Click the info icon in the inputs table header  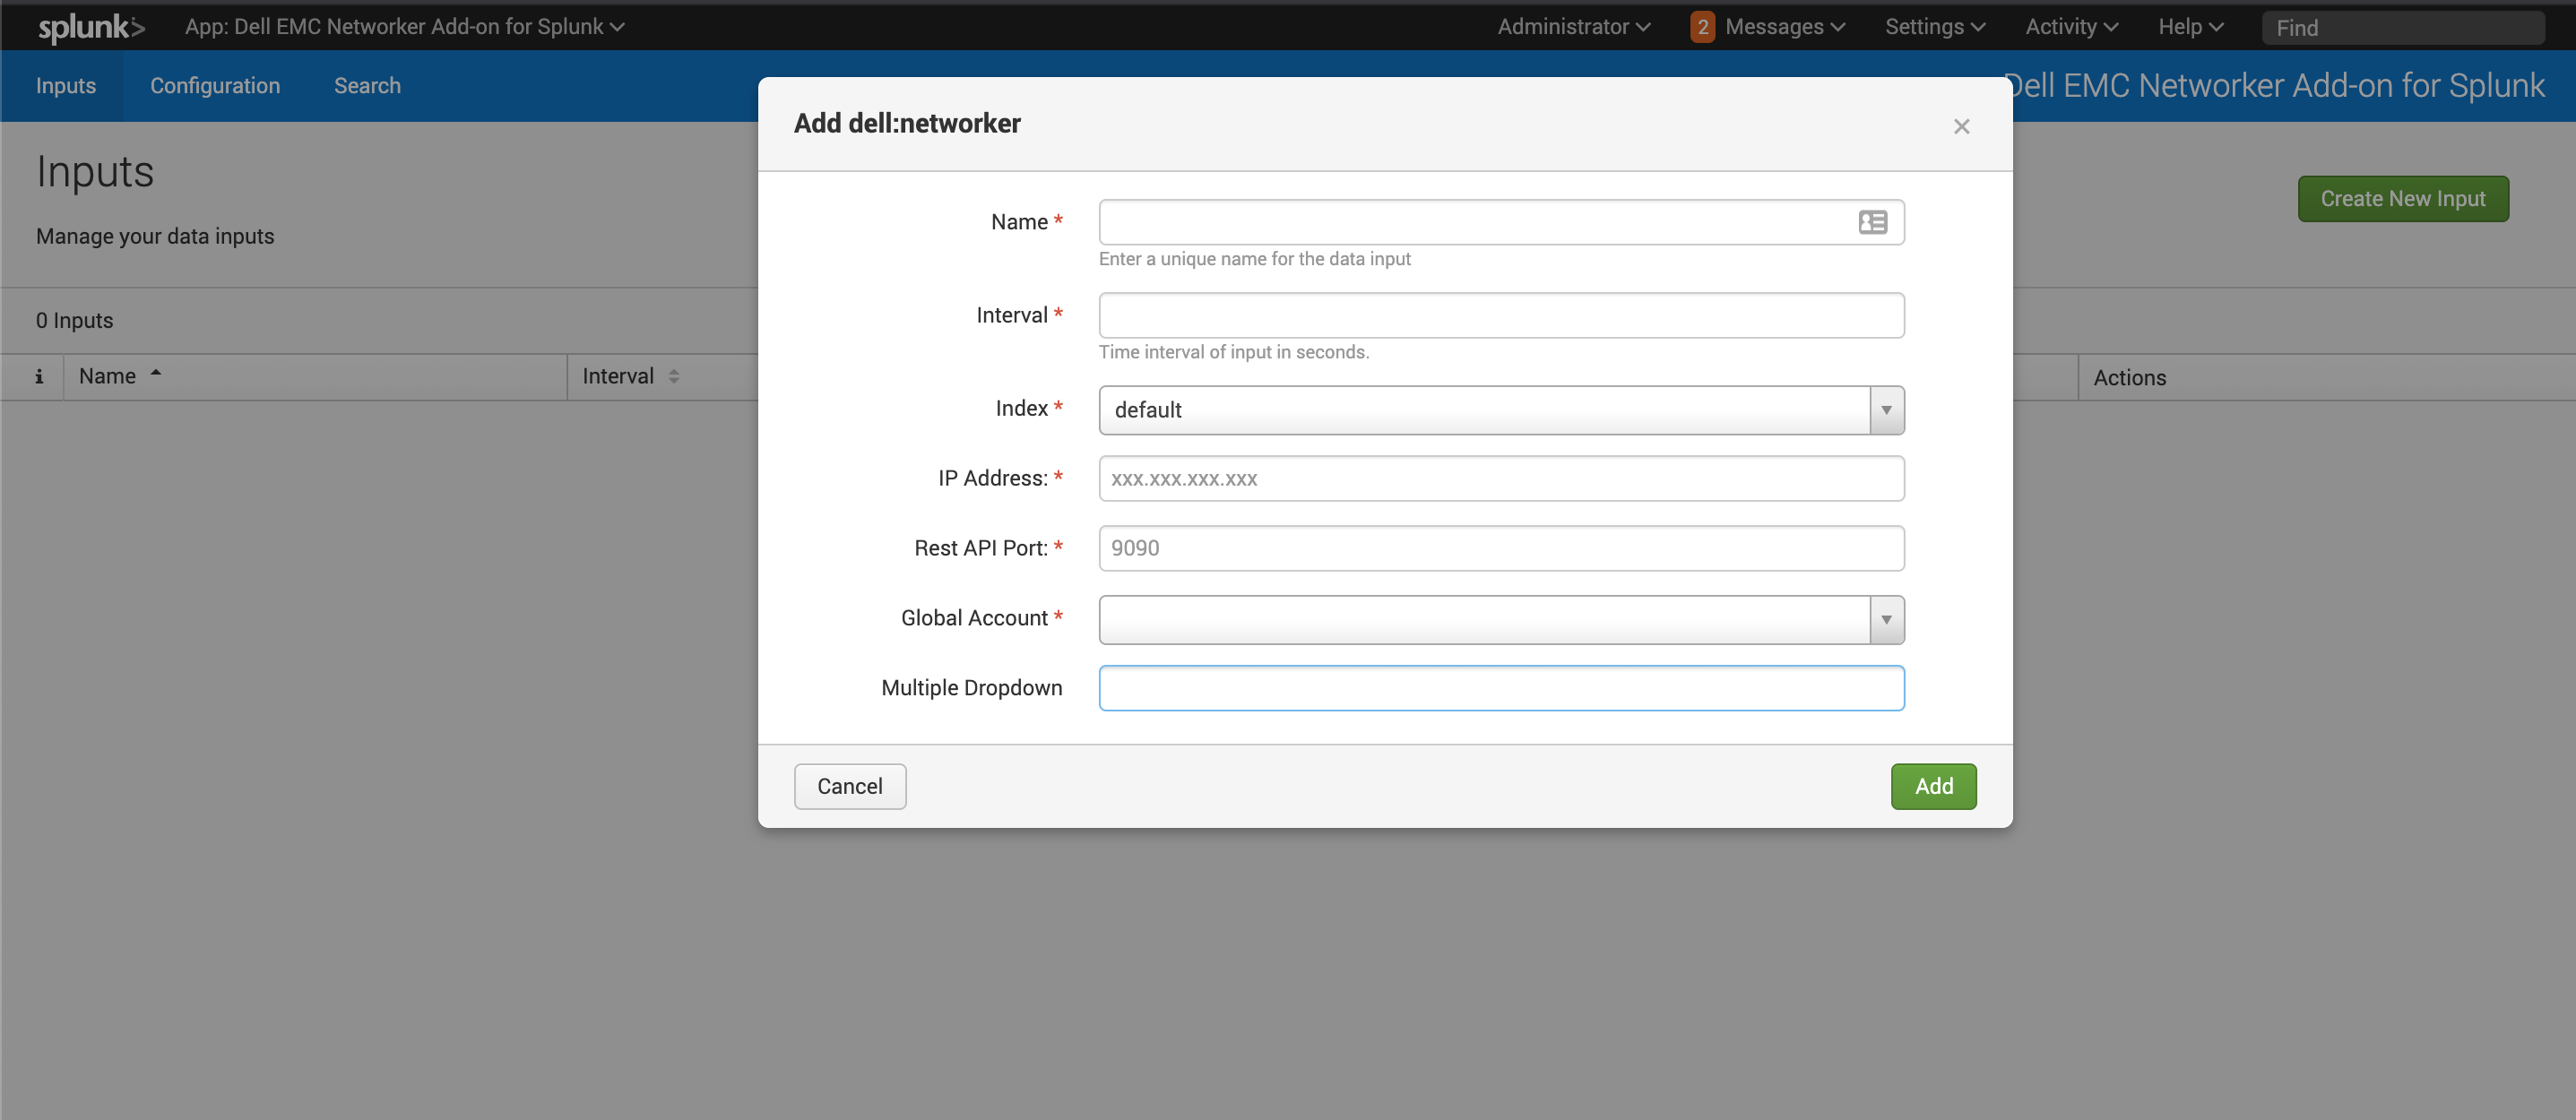(39, 376)
